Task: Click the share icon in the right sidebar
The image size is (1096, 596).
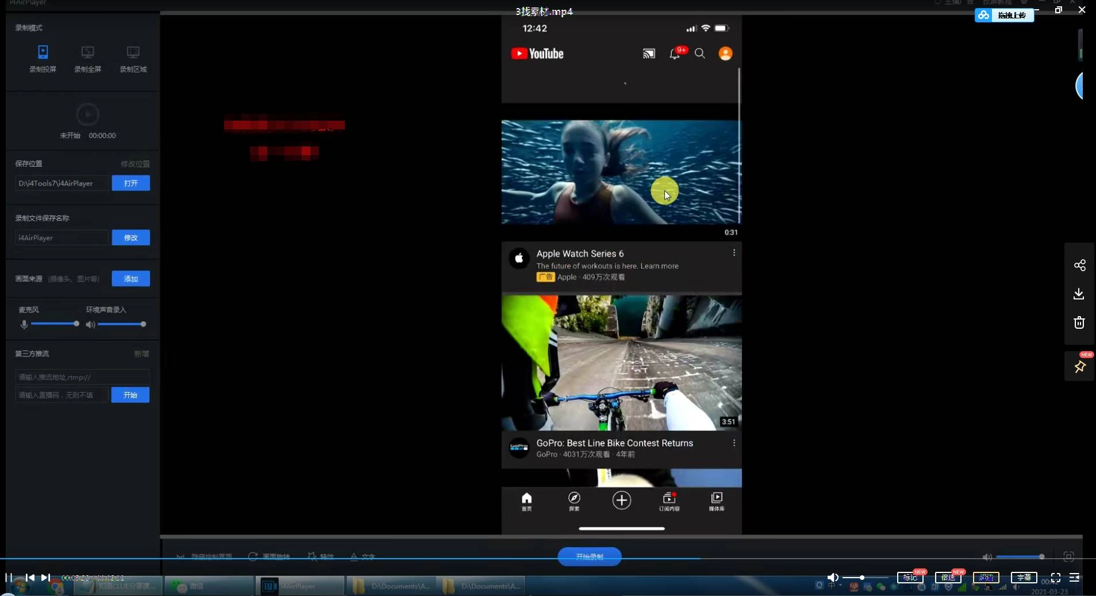Action: pos(1080,266)
